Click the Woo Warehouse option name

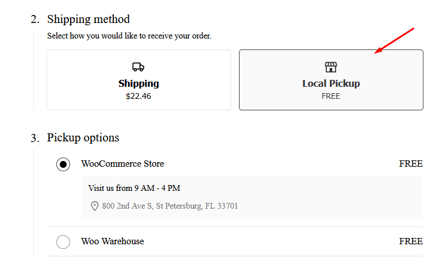click(x=112, y=241)
